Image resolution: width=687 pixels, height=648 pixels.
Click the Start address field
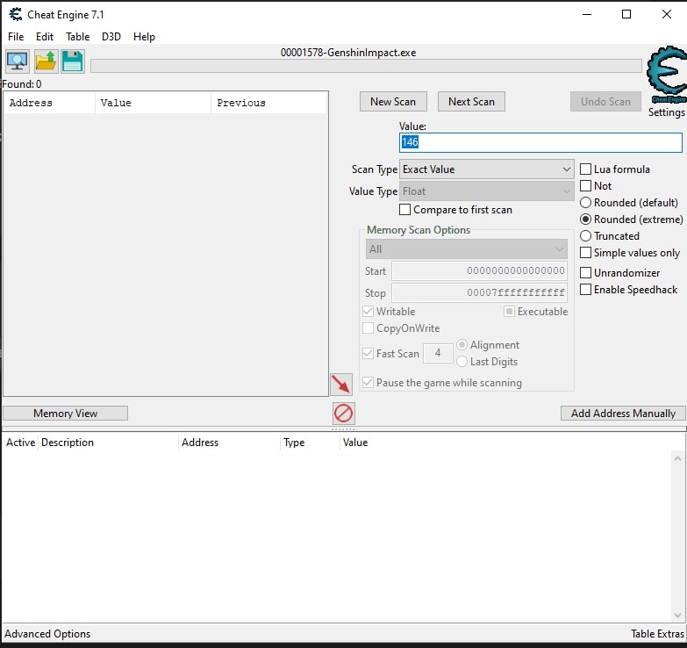tap(479, 271)
